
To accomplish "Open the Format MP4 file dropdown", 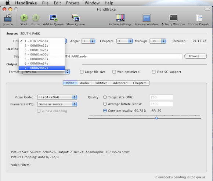I will [46, 72].
